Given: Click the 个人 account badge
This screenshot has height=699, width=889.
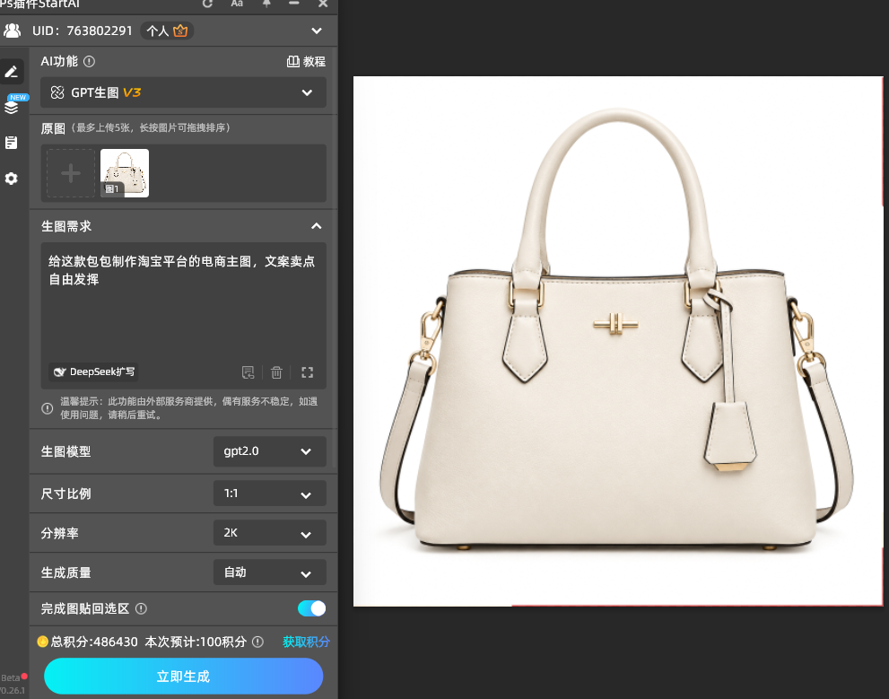Looking at the screenshot, I should [x=167, y=31].
